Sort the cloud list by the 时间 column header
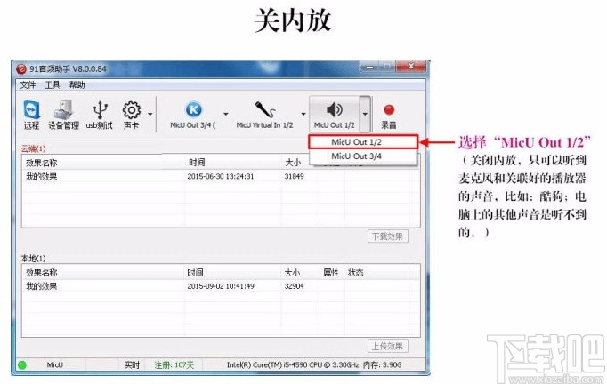 233,163
